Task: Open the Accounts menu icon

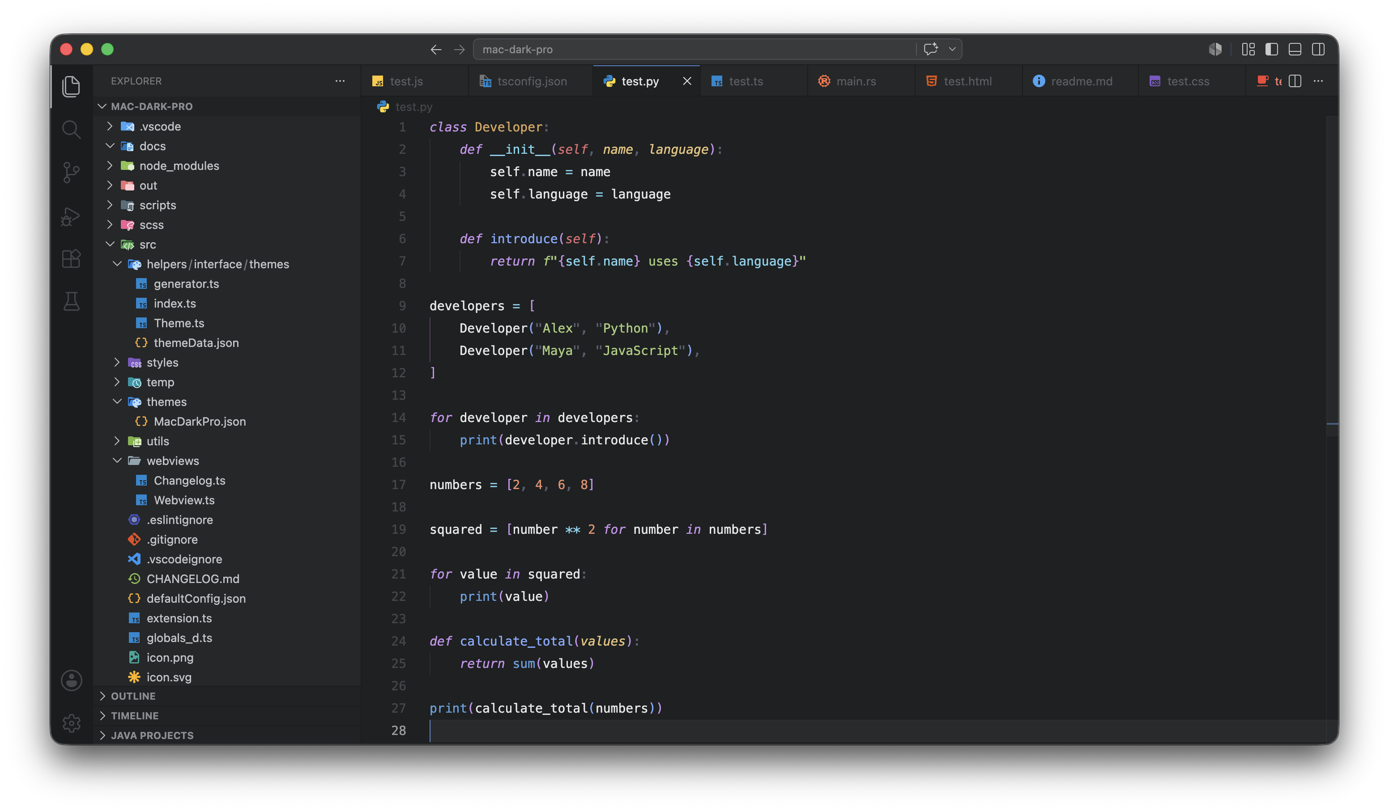Action: 71,680
